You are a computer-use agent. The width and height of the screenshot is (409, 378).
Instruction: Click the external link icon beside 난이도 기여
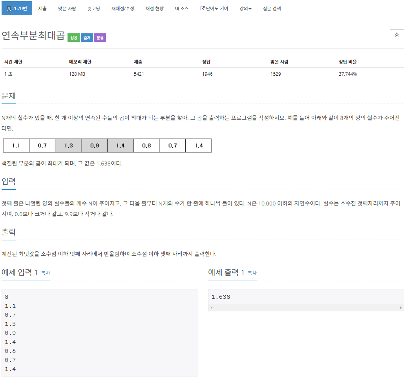coord(202,8)
